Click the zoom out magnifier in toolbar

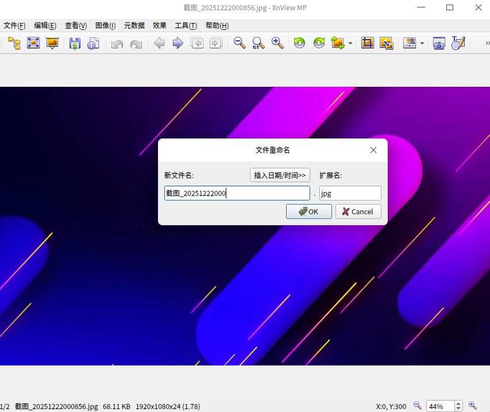240,43
